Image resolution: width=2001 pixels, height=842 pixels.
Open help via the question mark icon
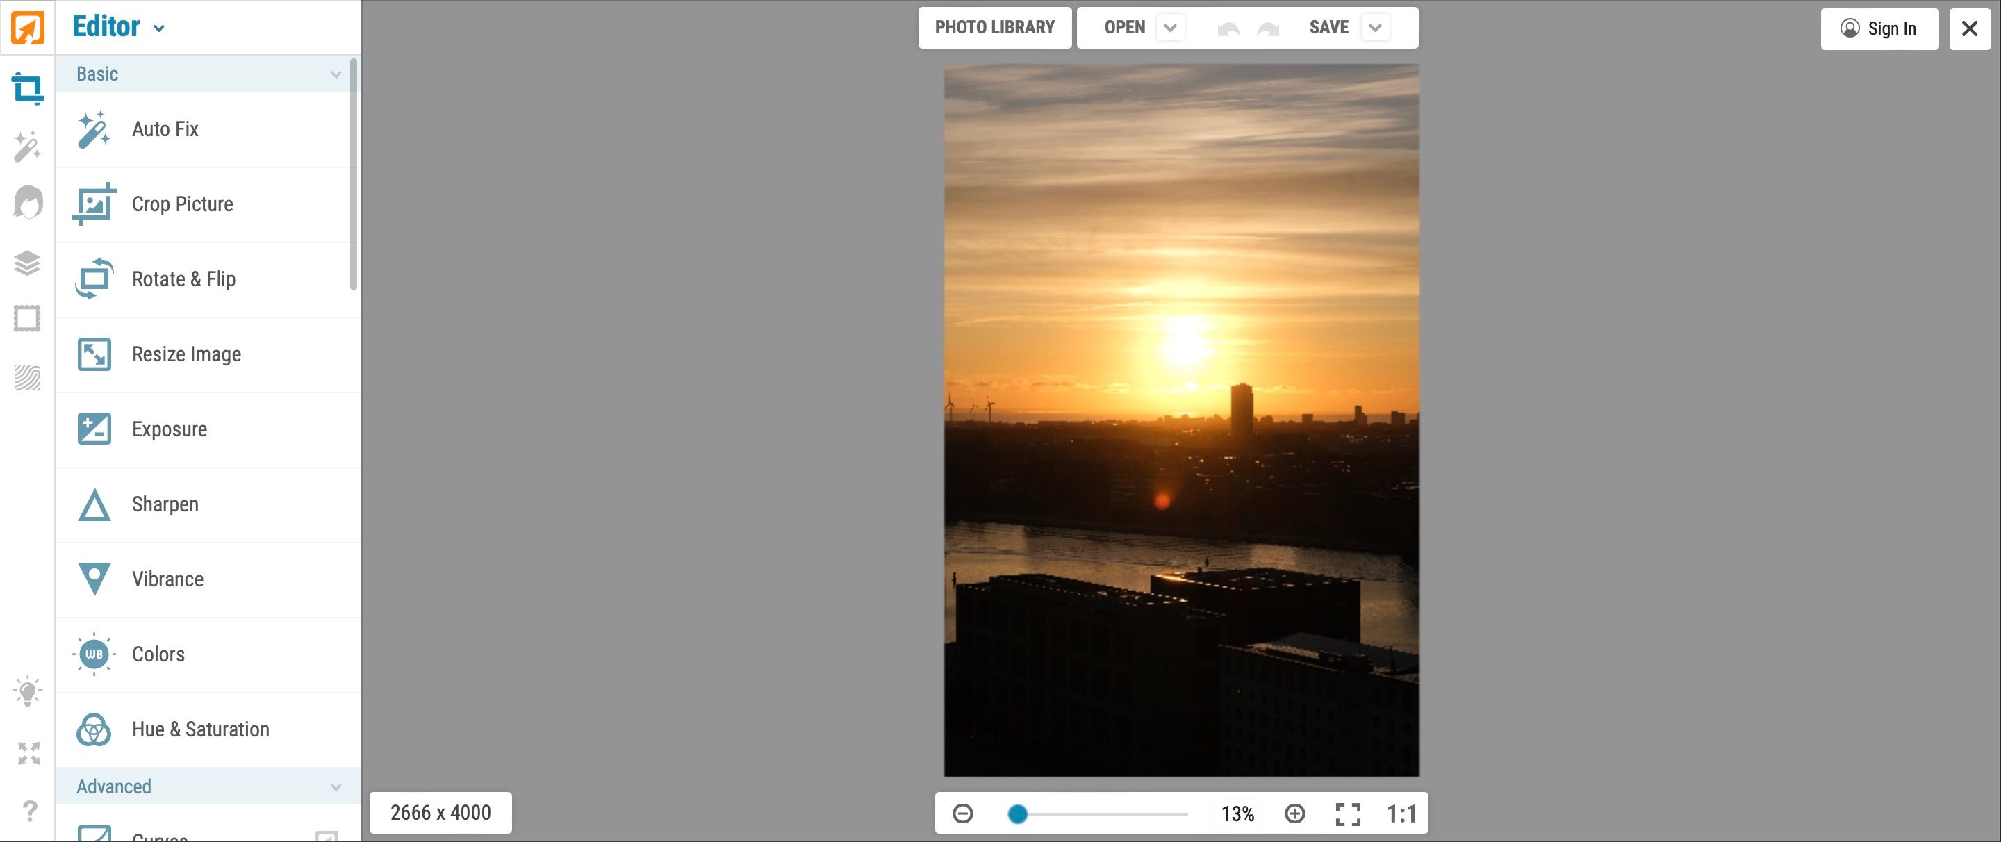click(27, 811)
